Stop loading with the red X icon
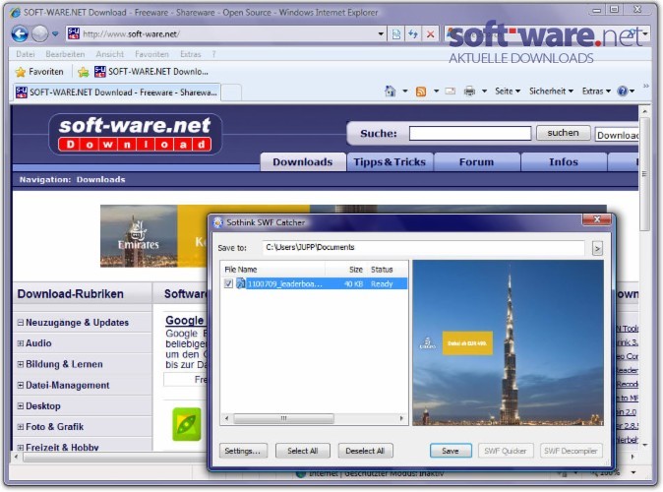 (x=430, y=33)
